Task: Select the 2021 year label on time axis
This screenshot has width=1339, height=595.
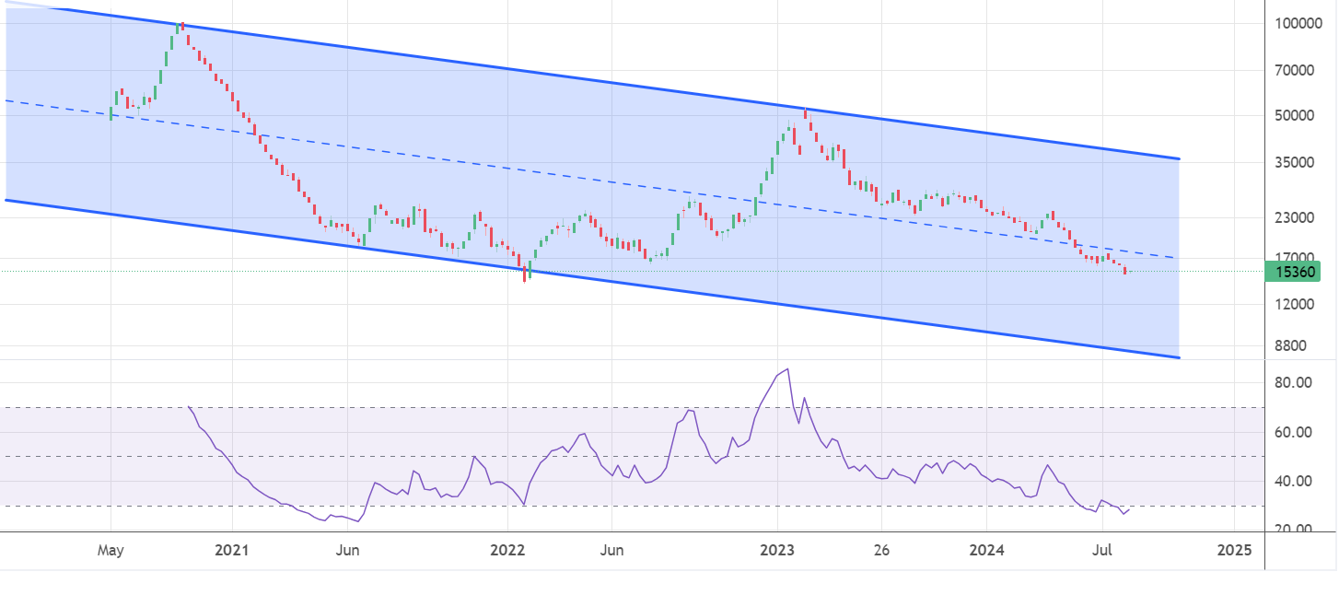Action: click(x=232, y=551)
